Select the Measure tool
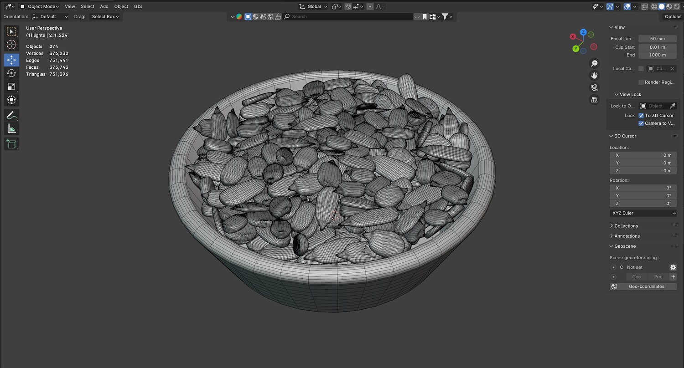684x368 pixels. 11,129
